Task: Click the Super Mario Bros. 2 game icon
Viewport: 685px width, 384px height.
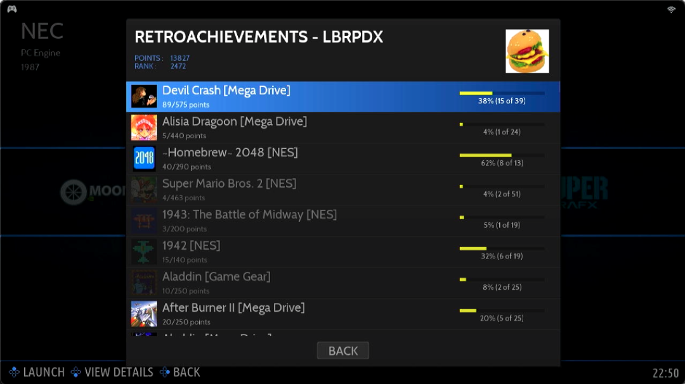Action: point(144,189)
